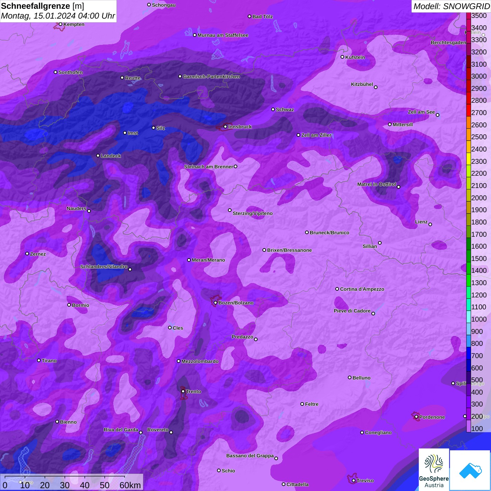Click the 'Bruneck/Brunico' label
Screen dimensions: 491x491
[329, 233]
